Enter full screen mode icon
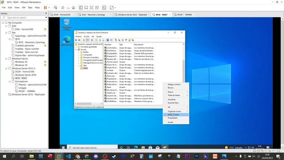Screen dimensions: 284x160 (91, 8)
